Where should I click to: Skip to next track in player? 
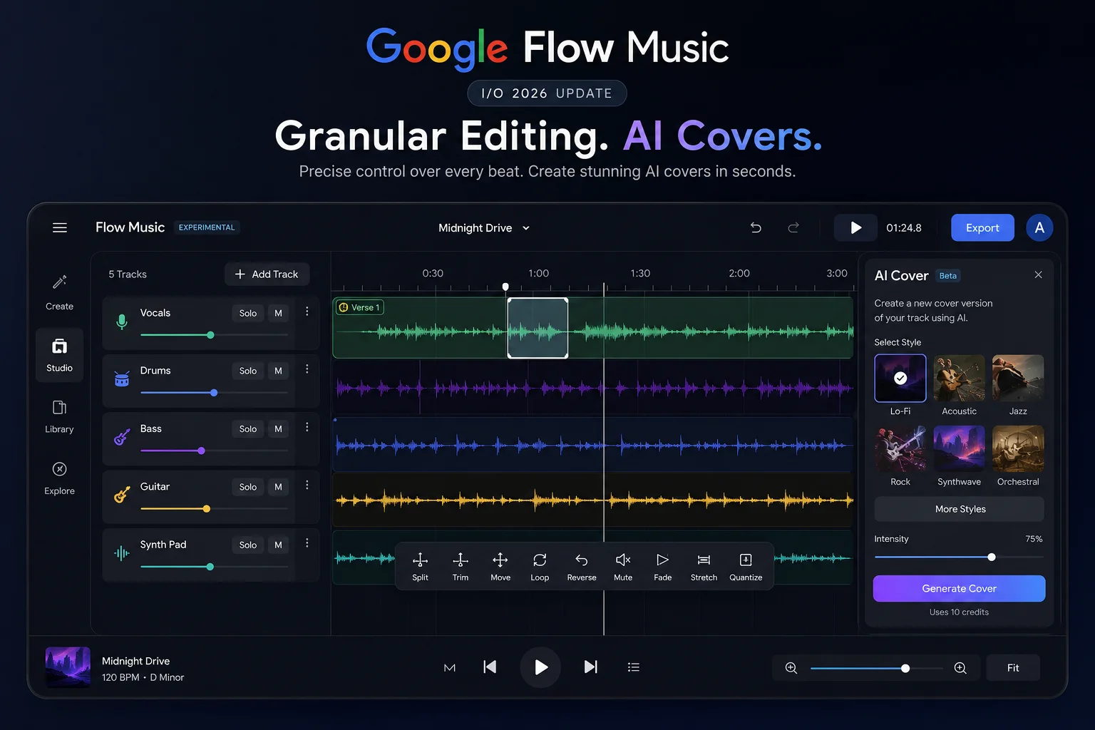(591, 667)
